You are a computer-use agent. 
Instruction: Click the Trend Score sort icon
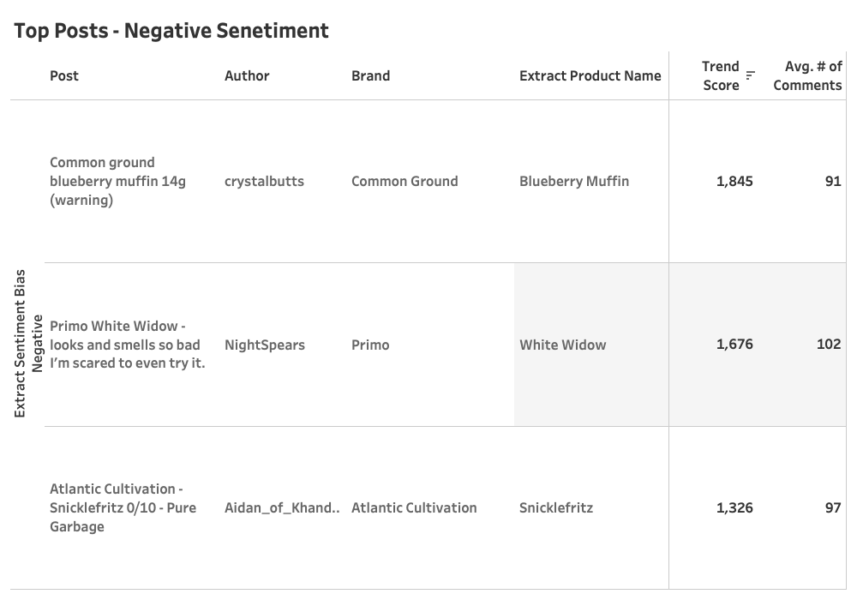(751, 75)
